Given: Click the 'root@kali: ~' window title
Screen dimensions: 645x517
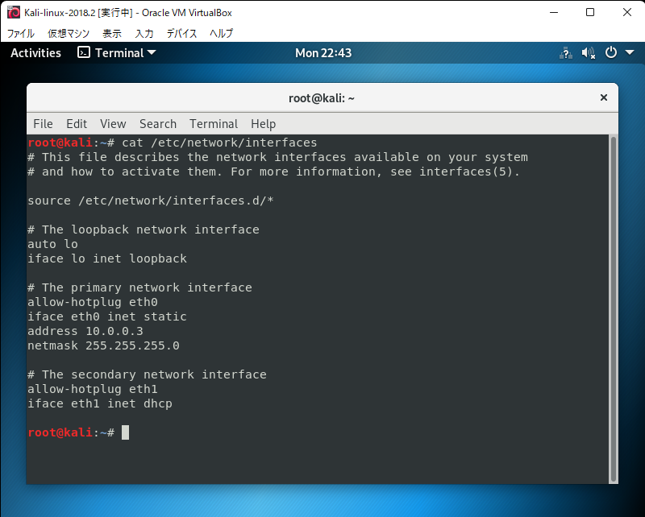Looking at the screenshot, I should click(x=321, y=98).
